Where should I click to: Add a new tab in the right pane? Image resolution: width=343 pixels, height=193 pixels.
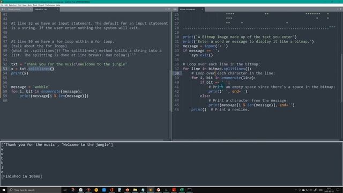click(338, 9)
